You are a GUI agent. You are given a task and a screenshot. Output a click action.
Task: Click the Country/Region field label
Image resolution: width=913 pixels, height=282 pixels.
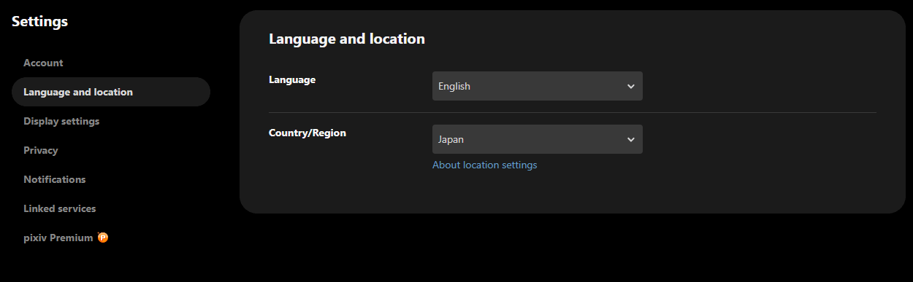point(307,133)
